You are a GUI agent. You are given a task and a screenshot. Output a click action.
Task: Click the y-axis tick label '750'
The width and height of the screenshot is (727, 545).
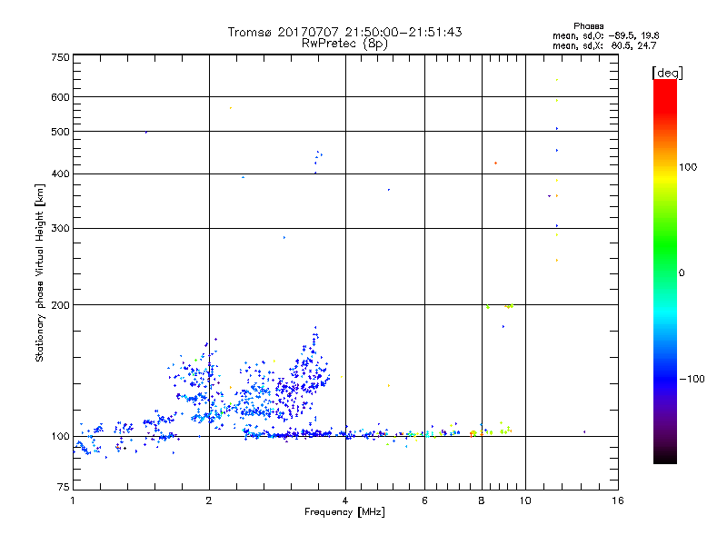[x=60, y=57]
